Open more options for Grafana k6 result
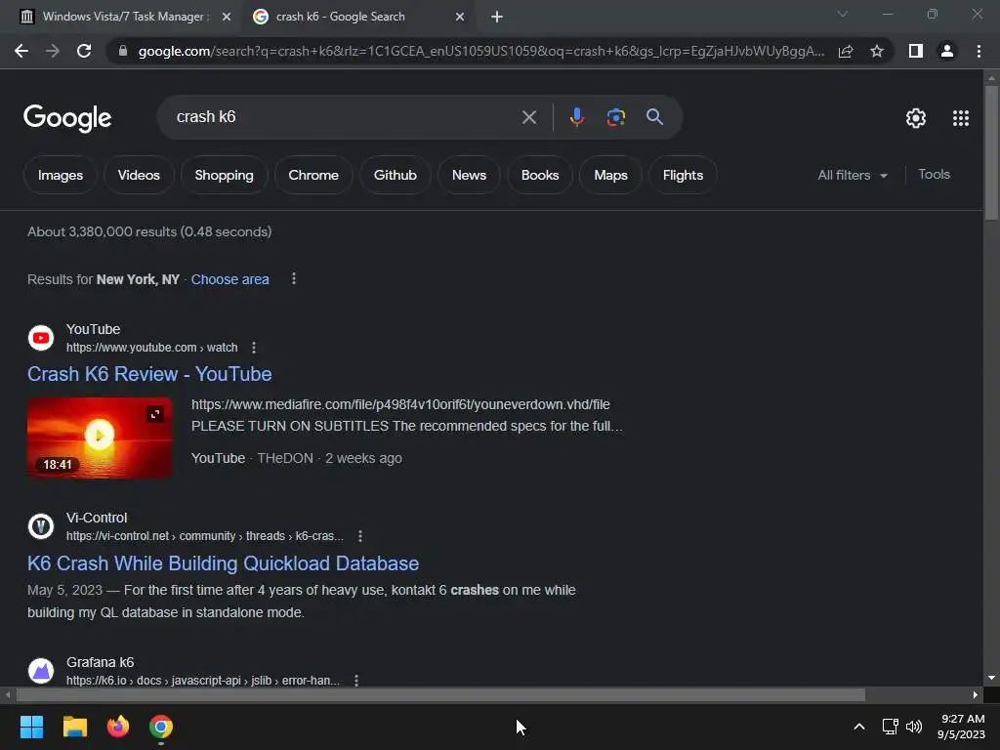Screen dimensions: 1000x750 pyautogui.click(x=356, y=681)
